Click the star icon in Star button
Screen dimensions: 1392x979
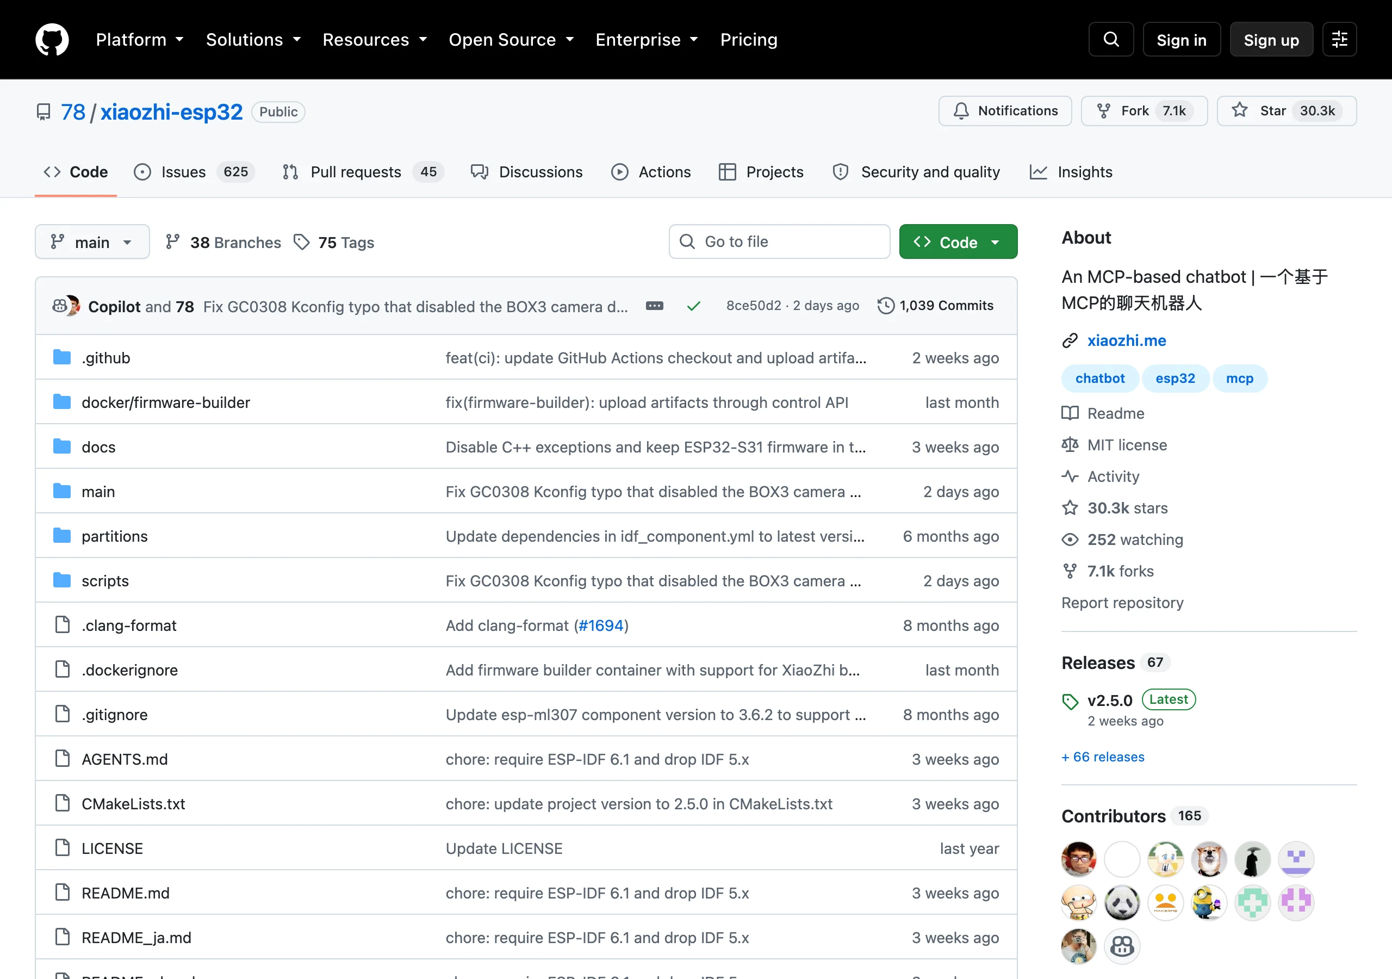[x=1240, y=110]
